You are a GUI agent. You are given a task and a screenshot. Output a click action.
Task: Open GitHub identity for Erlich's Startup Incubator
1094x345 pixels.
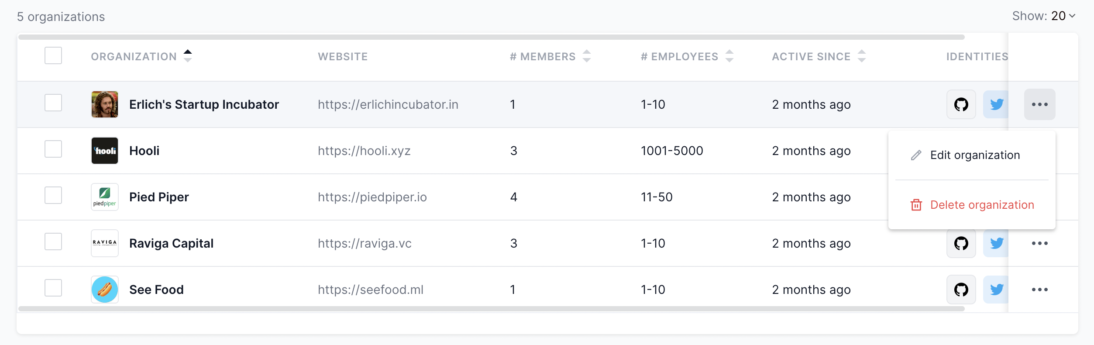(x=961, y=104)
